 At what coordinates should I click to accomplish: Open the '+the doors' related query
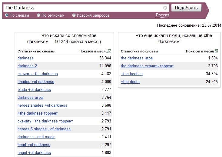[x=130, y=82]
